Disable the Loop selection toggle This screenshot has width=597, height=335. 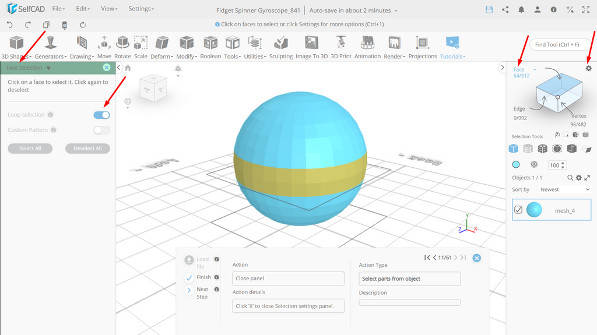[x=101, y=115]
